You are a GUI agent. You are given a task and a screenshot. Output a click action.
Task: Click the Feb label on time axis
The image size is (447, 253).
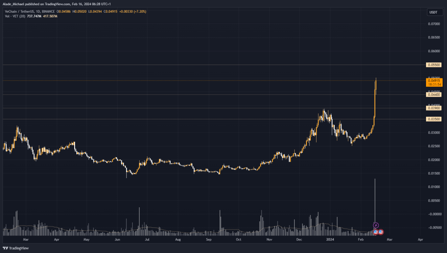[361, 240]
